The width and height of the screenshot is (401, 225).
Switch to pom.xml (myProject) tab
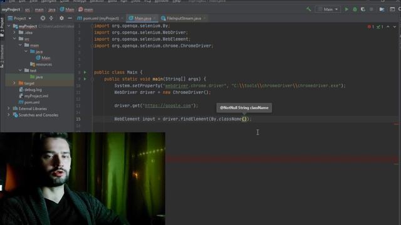98,18
